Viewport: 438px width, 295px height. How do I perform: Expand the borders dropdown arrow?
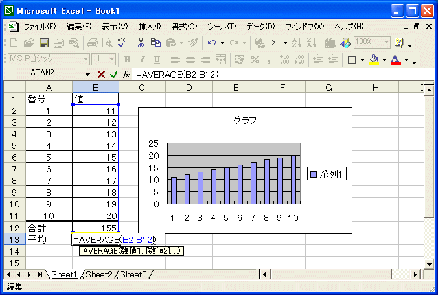pos(362,60)
